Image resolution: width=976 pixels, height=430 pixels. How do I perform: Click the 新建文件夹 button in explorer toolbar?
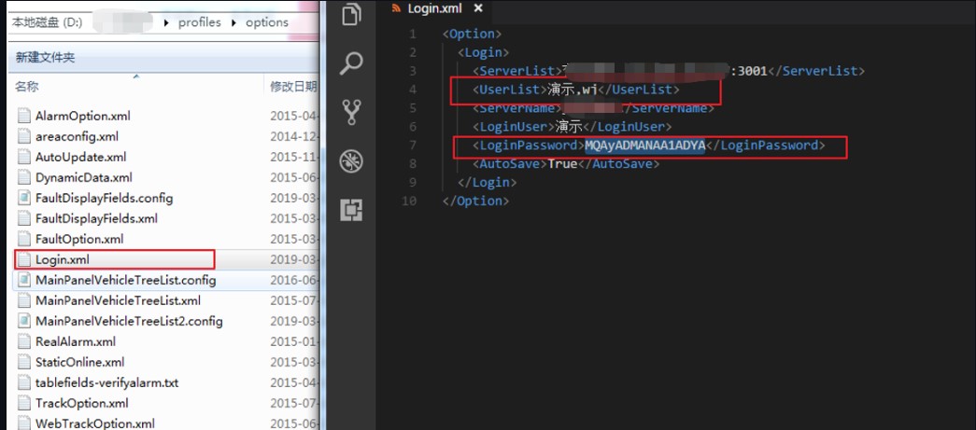(x=45, y=58)
